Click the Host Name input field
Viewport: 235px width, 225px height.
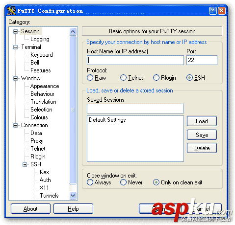135,60
